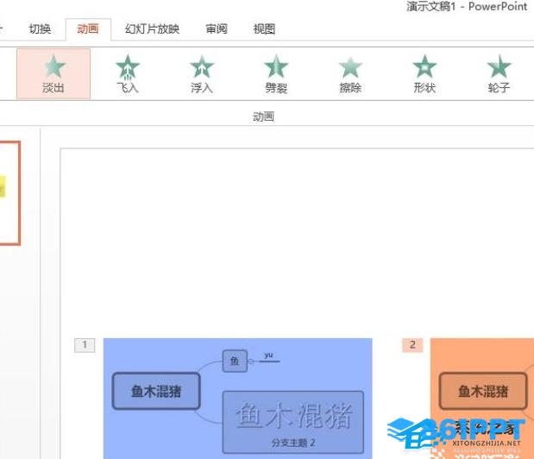Open the 幻灯片放映 slide show tab
The width and height of the screenshot is (534, 459).
(152, 29)
